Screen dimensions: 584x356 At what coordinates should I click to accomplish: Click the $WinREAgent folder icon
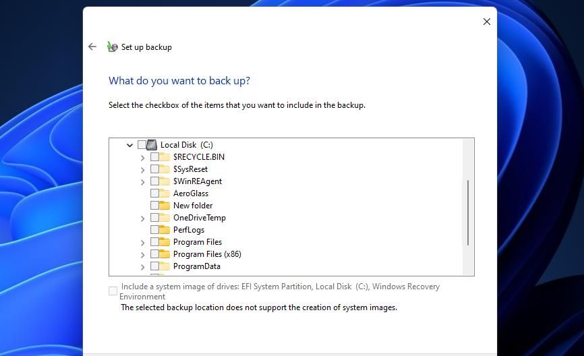(x=165, y=181)
